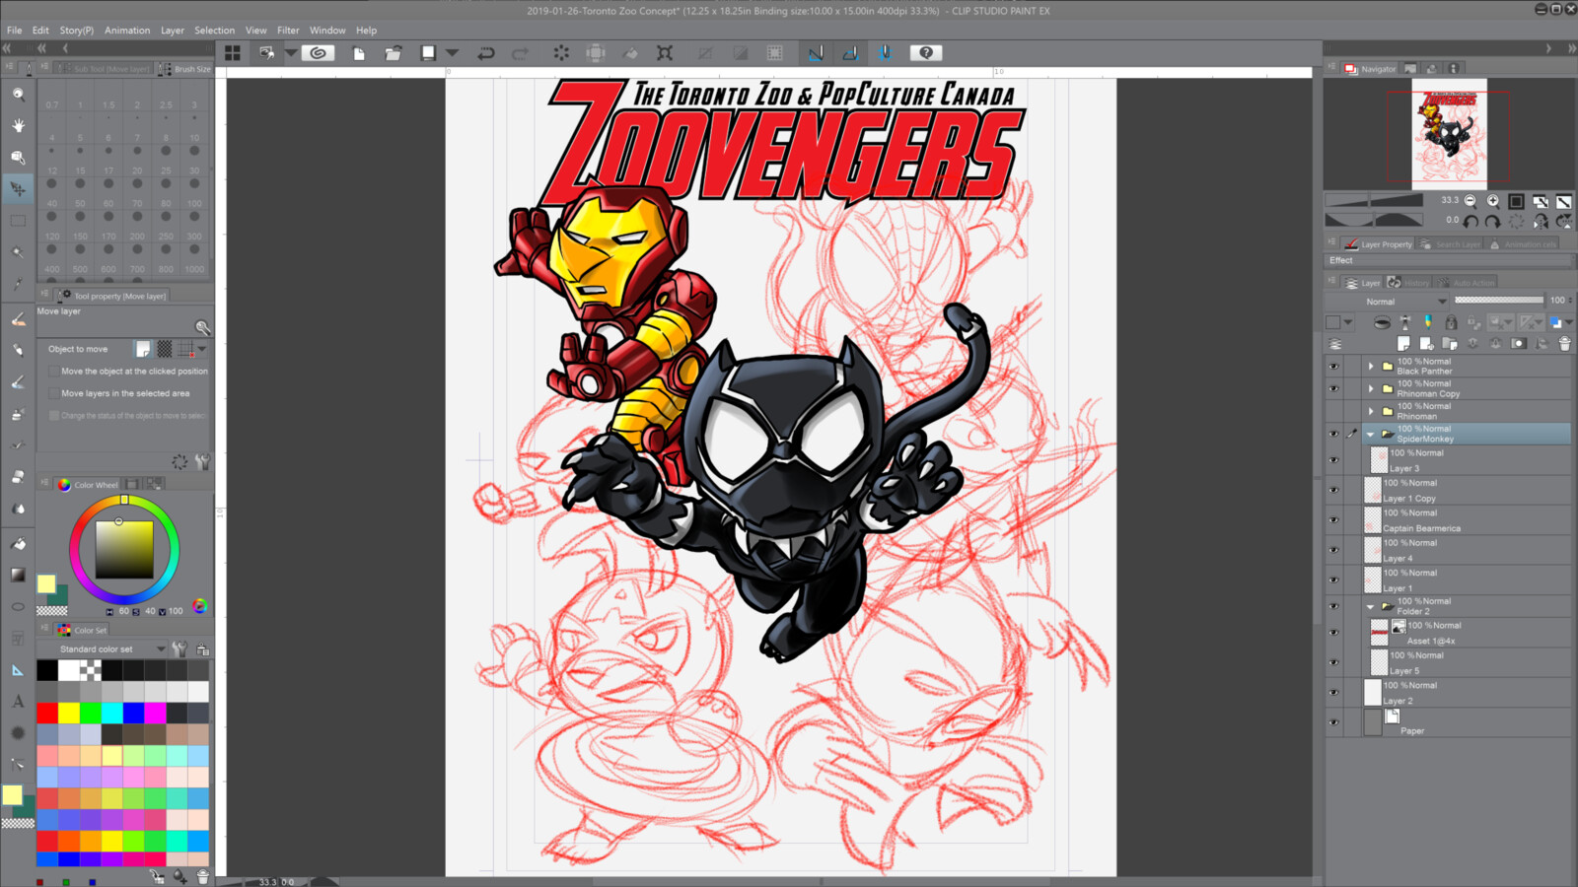
Task: Create a new canvas file
Action: [x=359, y=53]
